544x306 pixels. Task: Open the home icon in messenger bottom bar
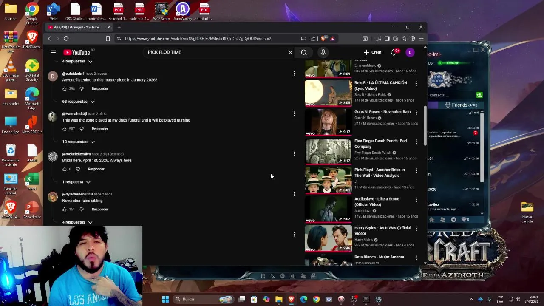tap(432, 220)
